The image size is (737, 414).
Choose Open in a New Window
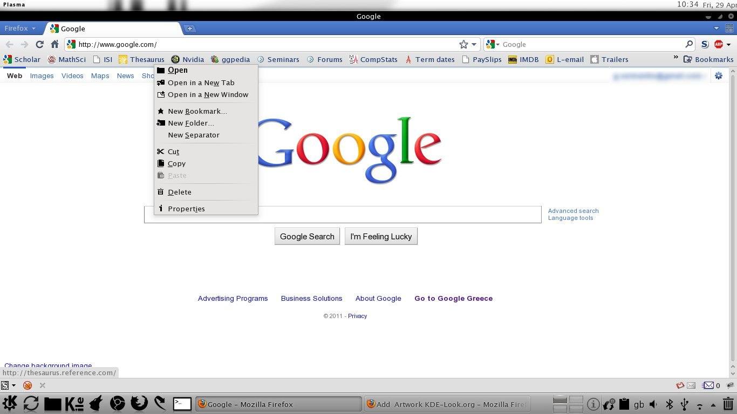pyautogui.click(x=206, y=94)
